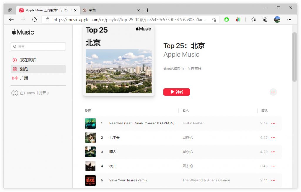
Task: Click the Top 25 北京 playlist cover art
Action: pyautogui.click(x=119, y=60)
